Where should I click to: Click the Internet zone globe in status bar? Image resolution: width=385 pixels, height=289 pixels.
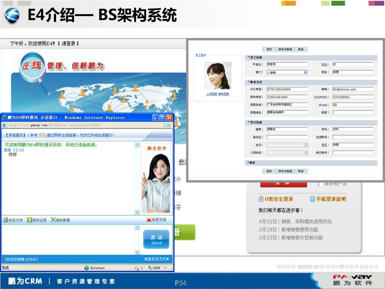click(86, 268)
